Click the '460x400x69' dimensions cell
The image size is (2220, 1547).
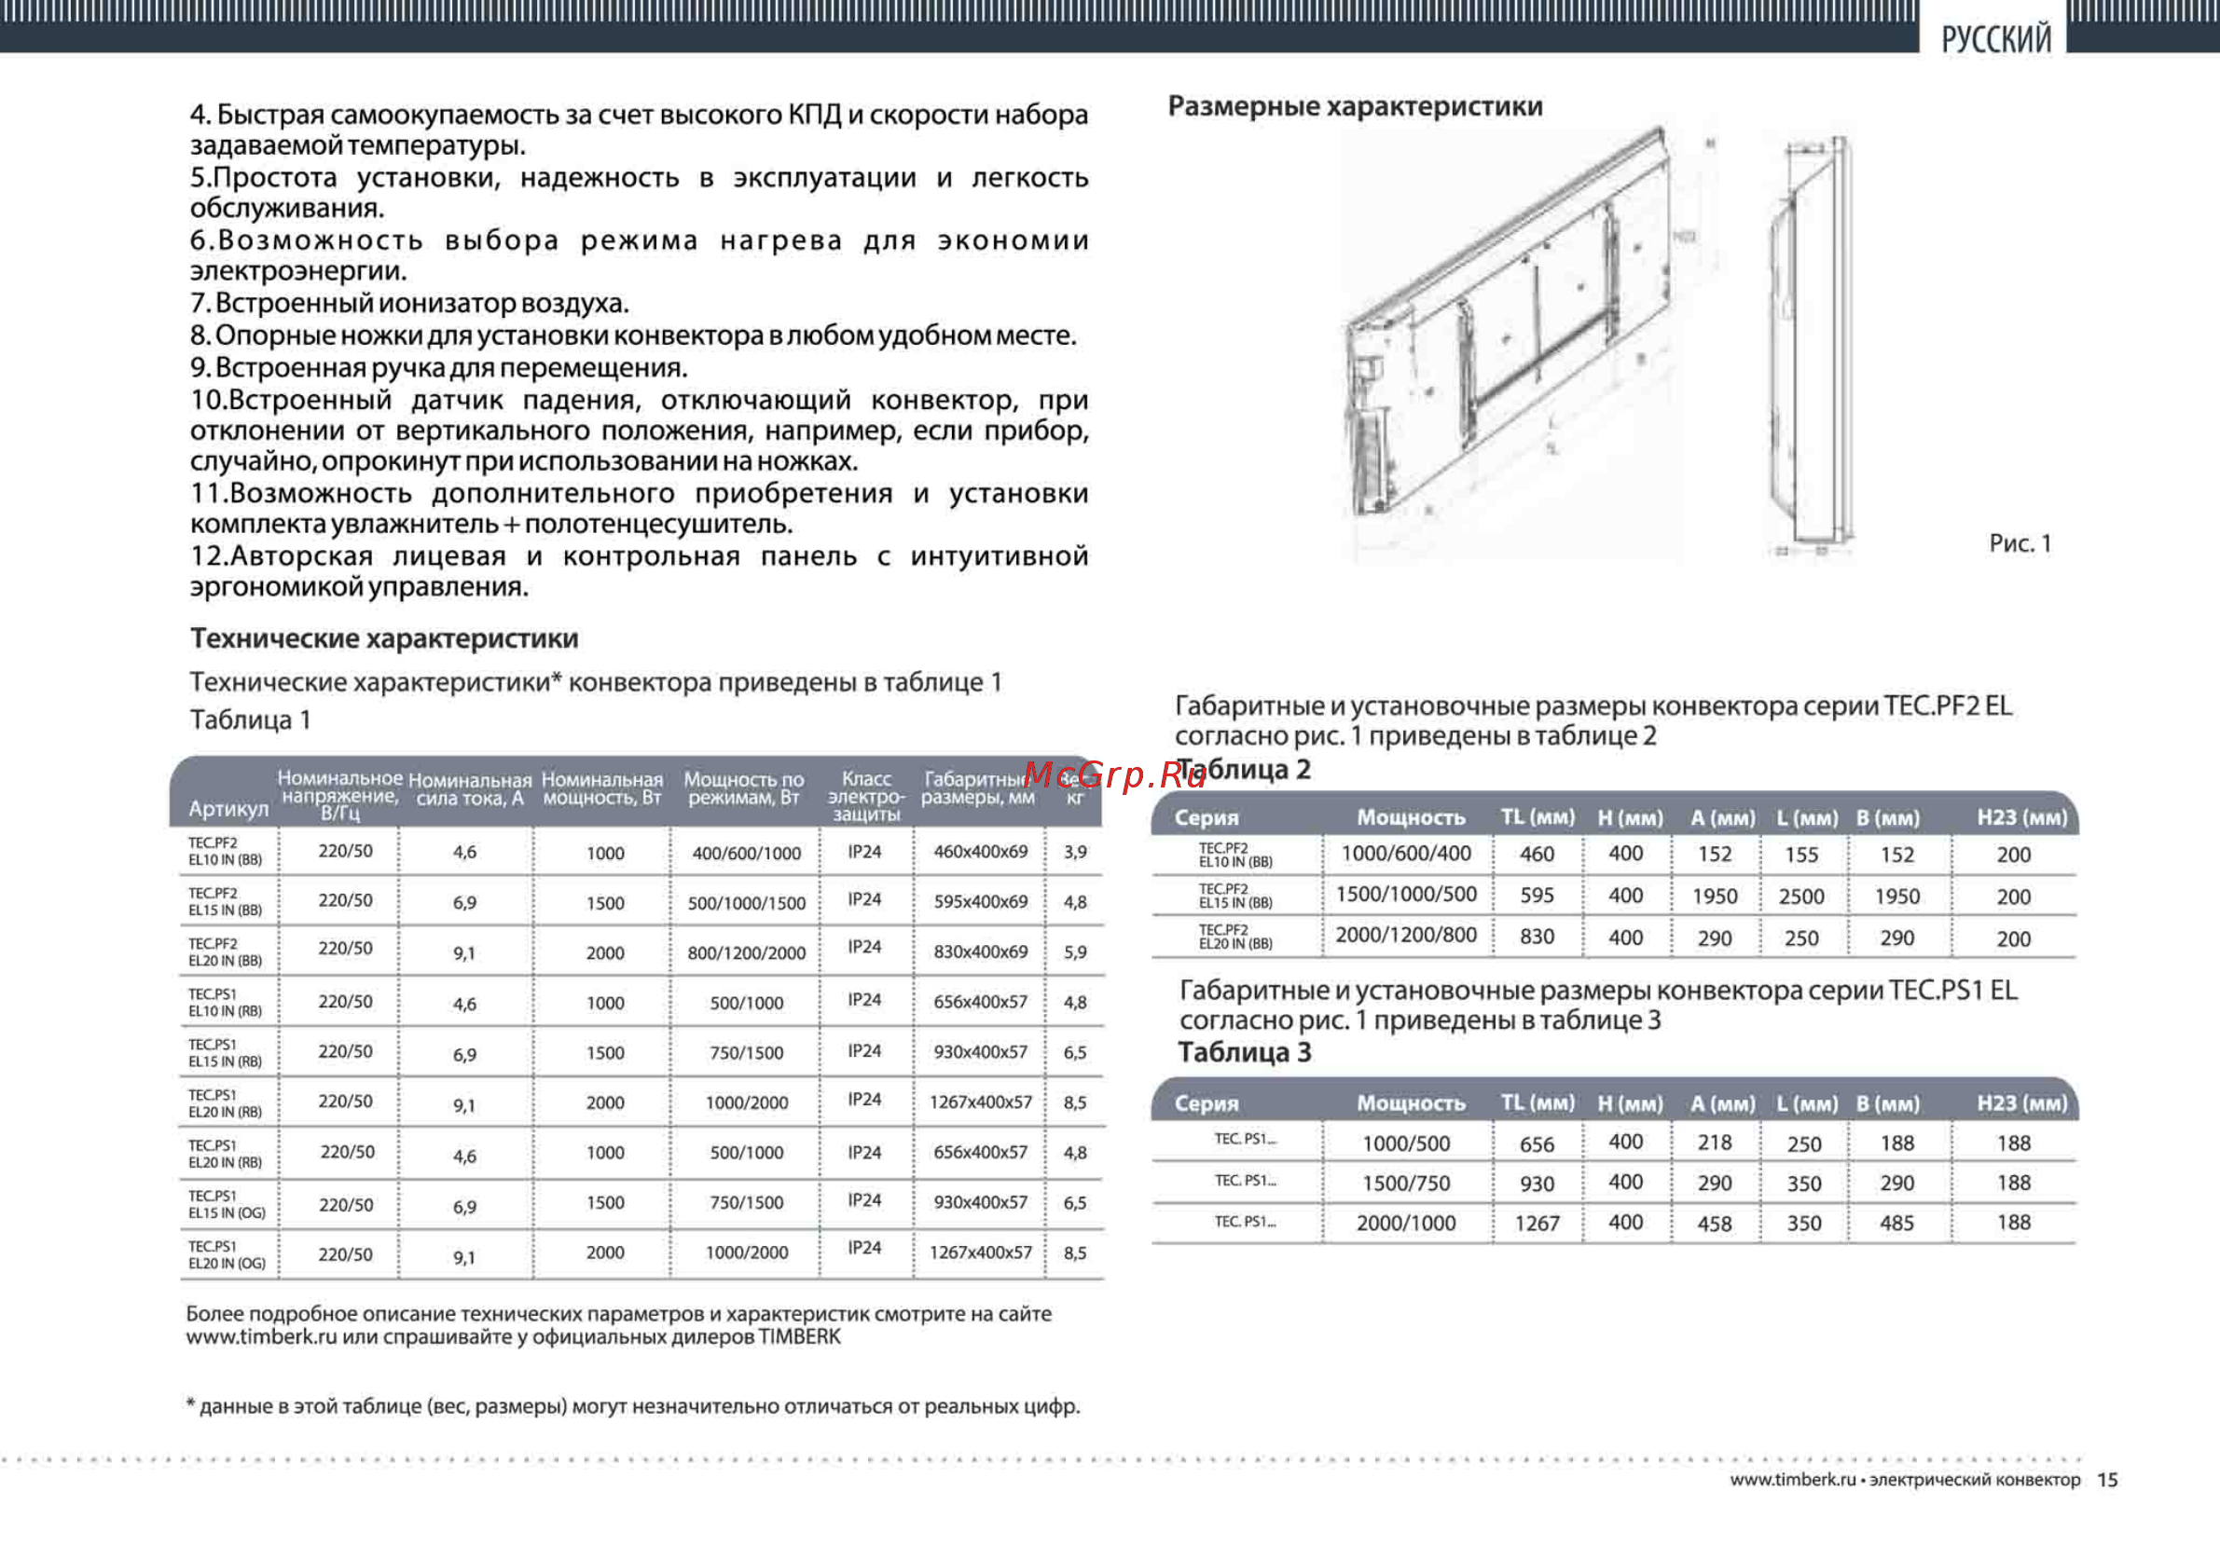coord(981,851)
